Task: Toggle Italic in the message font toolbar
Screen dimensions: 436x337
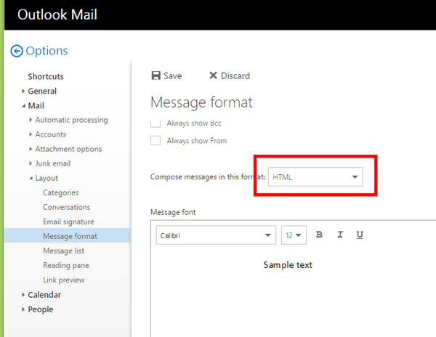Action: [339, 235]
